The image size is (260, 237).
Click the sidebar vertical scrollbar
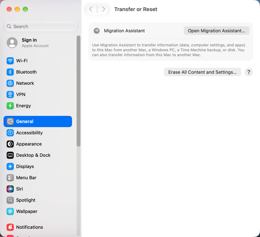pyautogui.click(x=78, y=91)
